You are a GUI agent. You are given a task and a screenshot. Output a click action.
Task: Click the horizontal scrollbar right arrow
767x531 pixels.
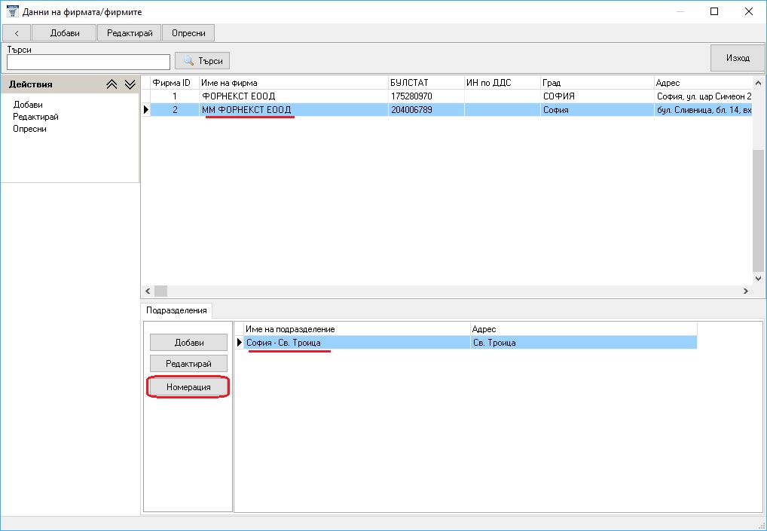coord(745,291)
